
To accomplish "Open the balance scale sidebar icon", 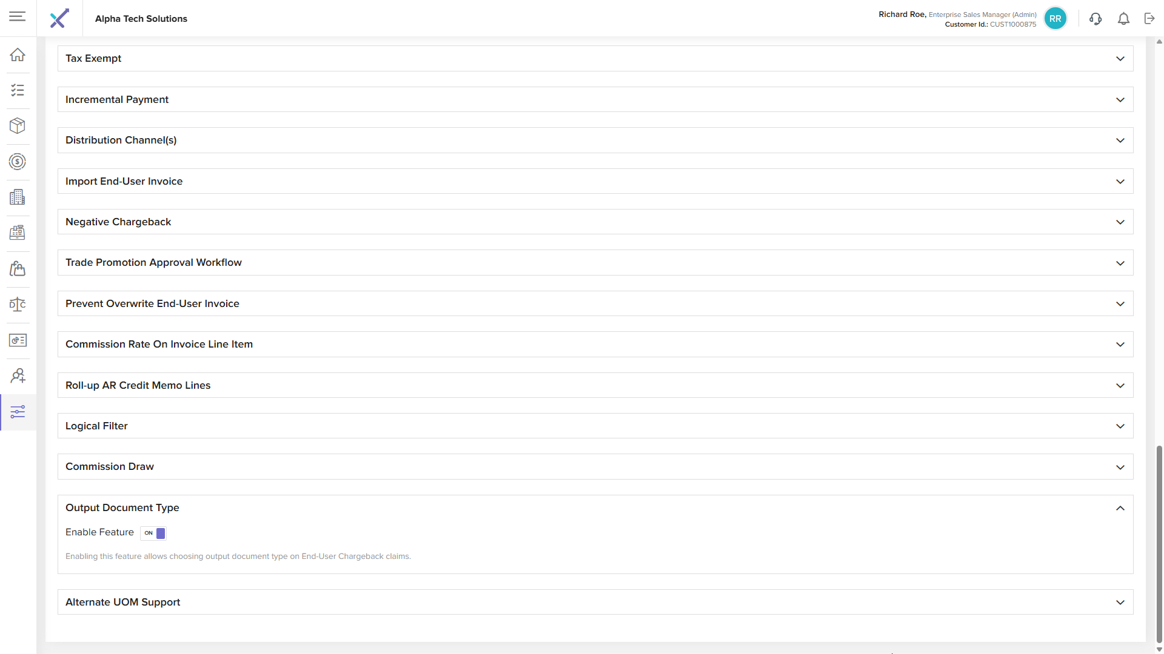I will [18, 304].
